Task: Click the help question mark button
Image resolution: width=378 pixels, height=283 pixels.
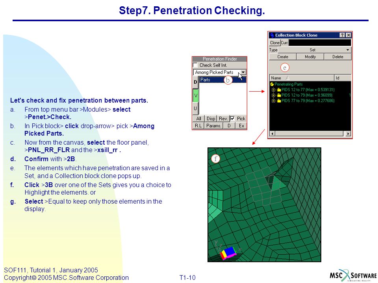Action: coord(342,35)
